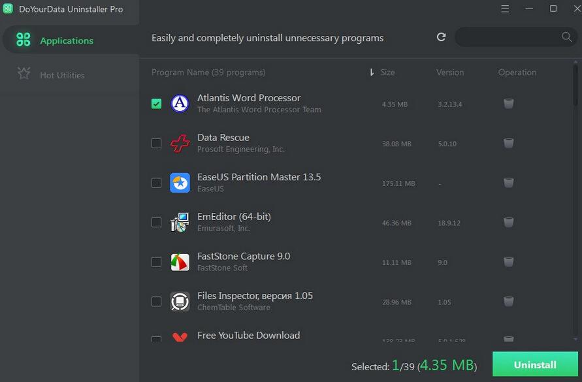Image resolution: width=582 pixels, height=382 pixels.
Task: Click the Atlantis Word Processor app icon
Action: click(x=180, y=104)
